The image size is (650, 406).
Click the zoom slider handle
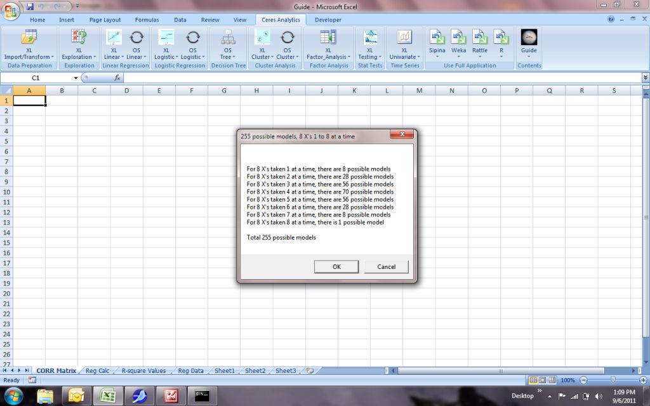click(x=613, y=380)
